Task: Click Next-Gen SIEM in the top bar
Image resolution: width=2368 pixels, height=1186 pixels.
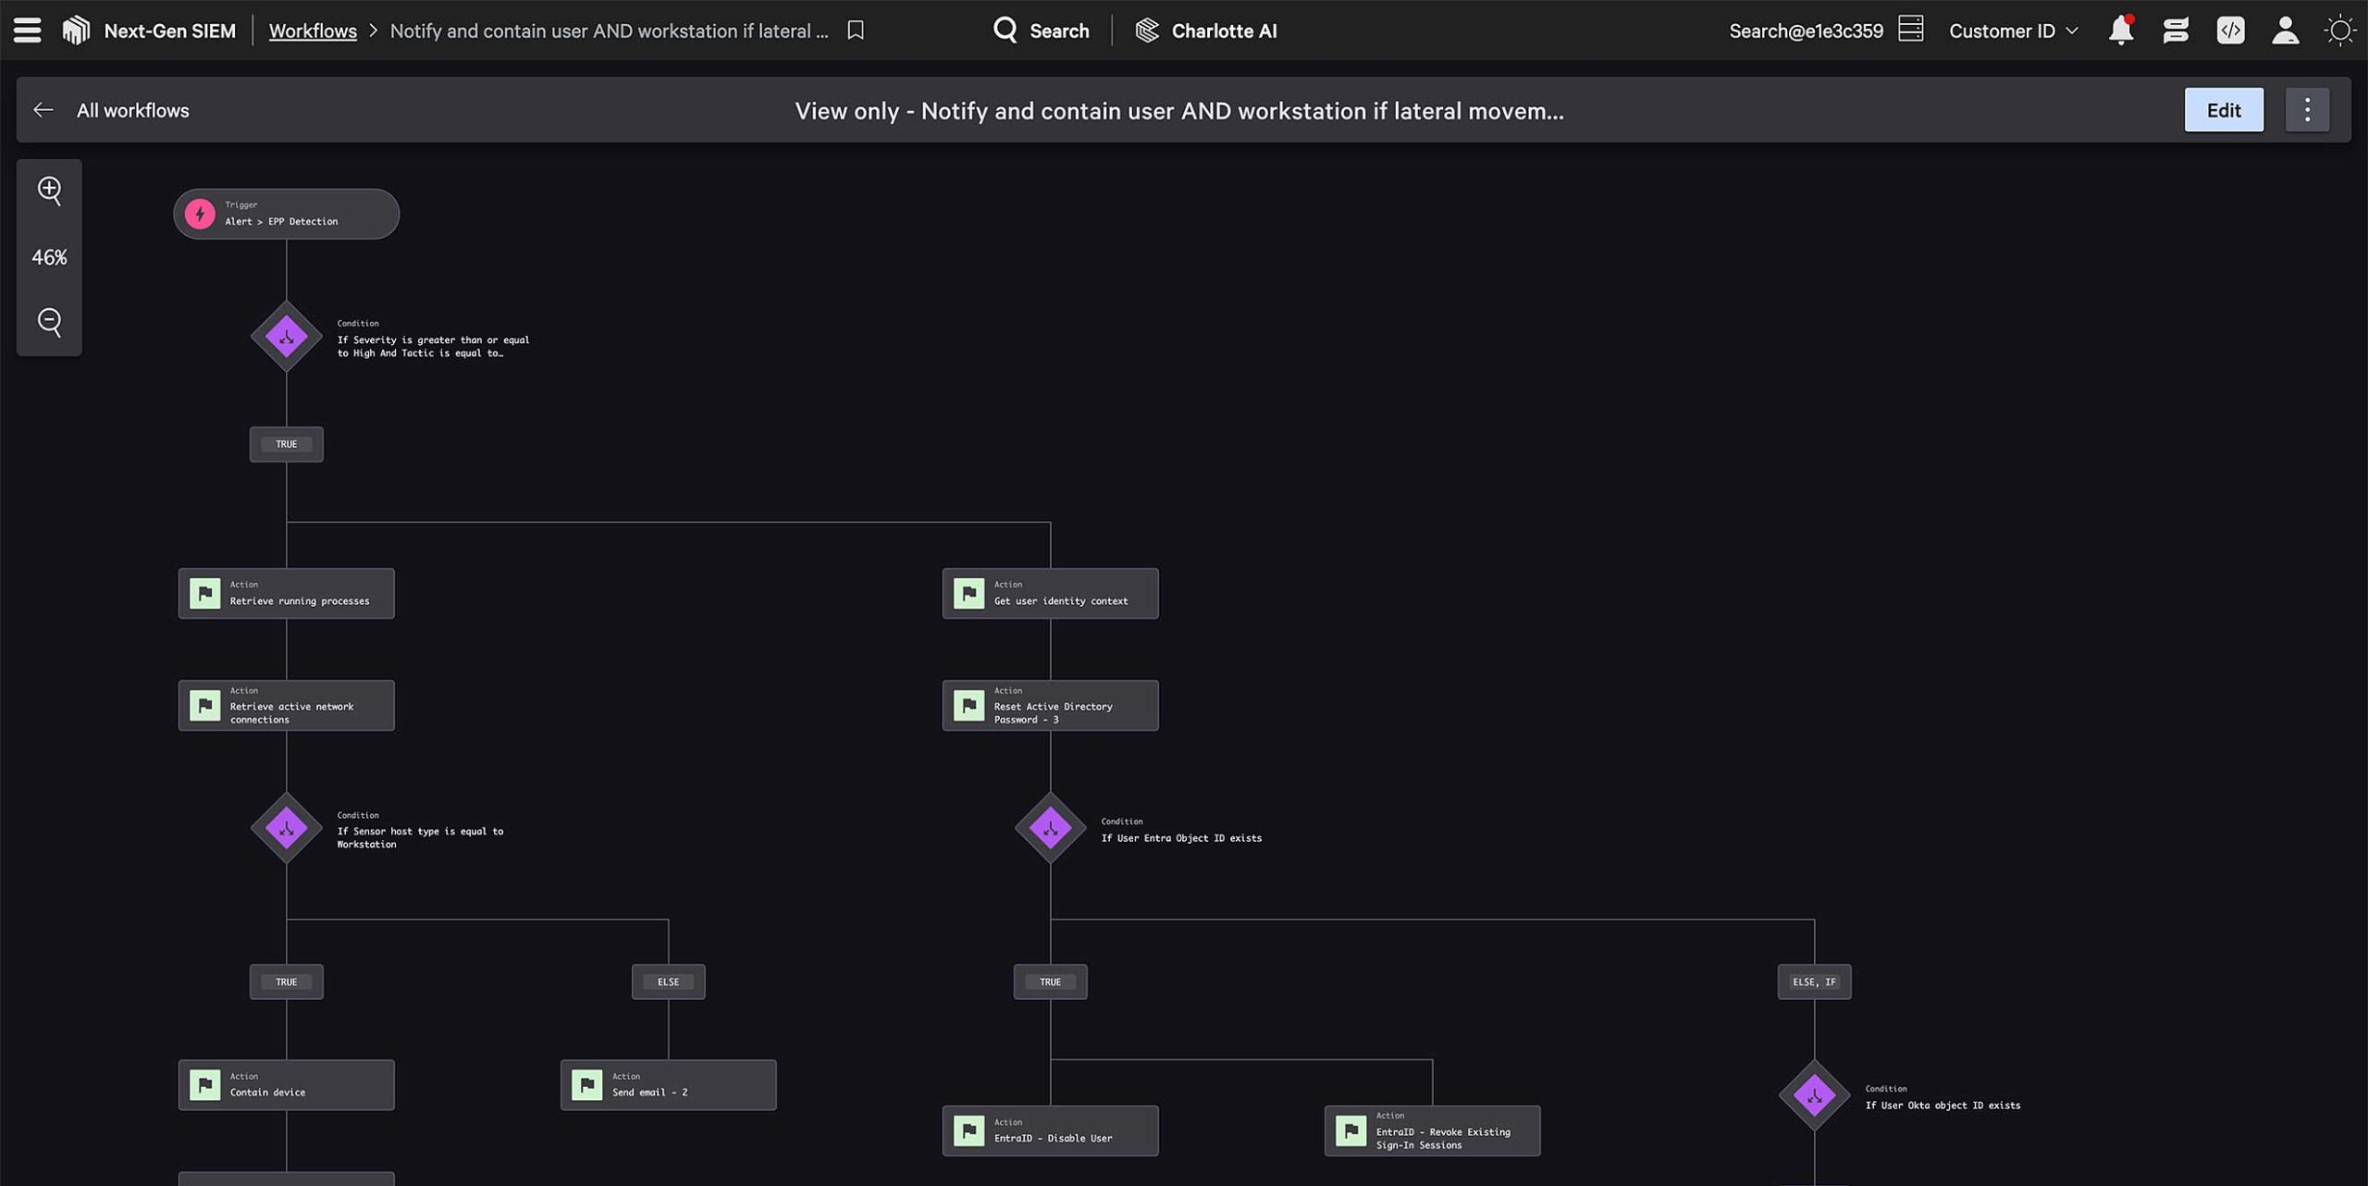Action: click(x=169, y=30)
